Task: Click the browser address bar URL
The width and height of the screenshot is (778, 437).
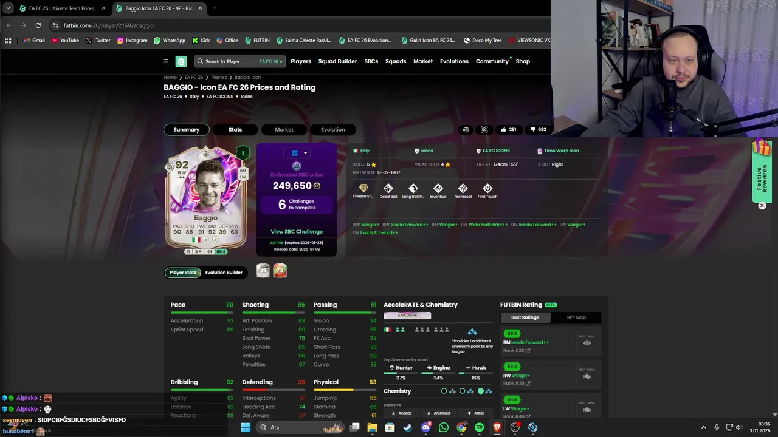Action: 108,25
